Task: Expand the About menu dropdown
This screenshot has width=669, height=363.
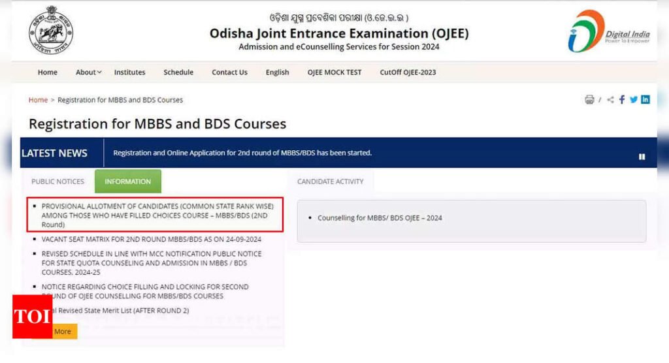Action: [x=88, y=72]
